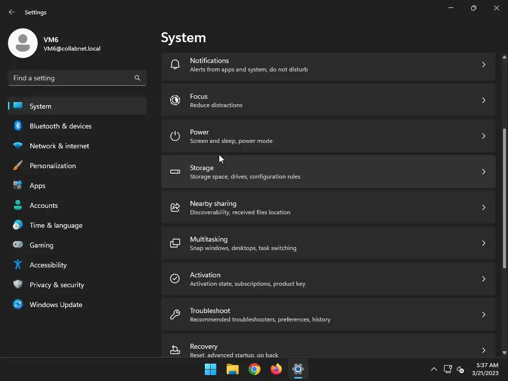Expand the Troubleshoot row chevron
Viewport: 508px width, 381px height.
[483, 315]
